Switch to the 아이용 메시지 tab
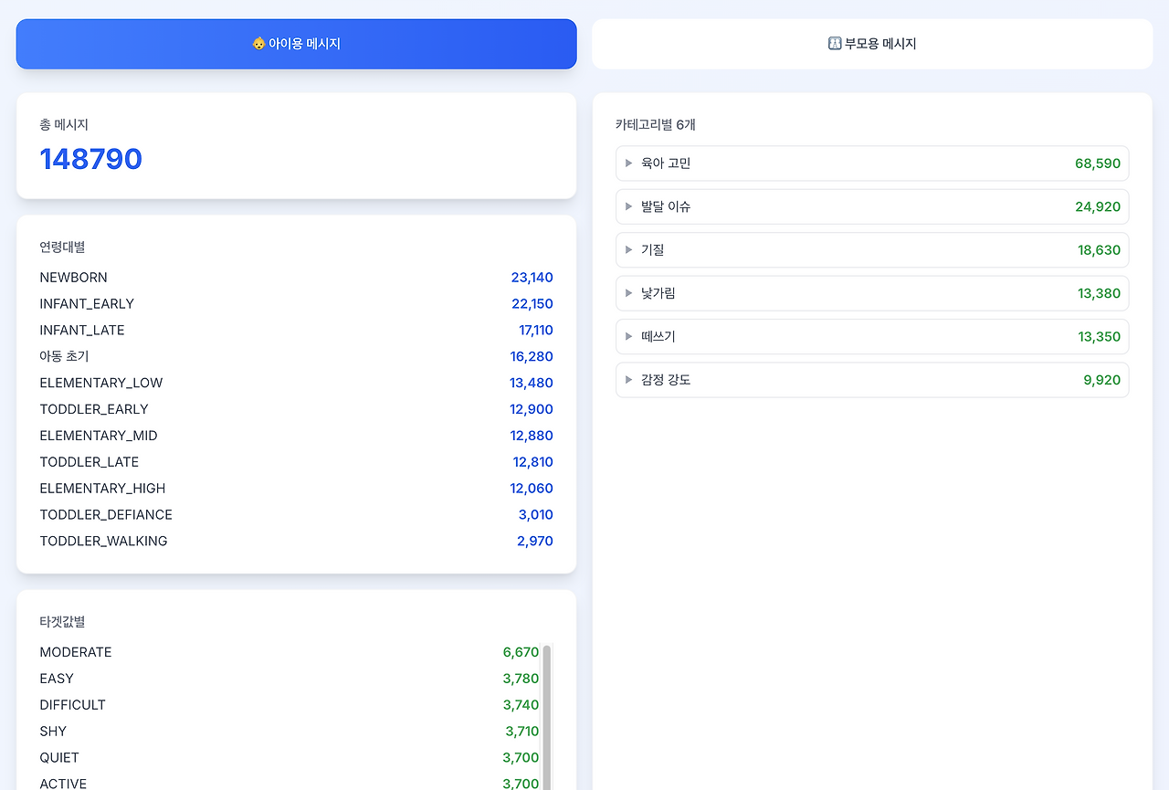 click(x=296, y=44)
